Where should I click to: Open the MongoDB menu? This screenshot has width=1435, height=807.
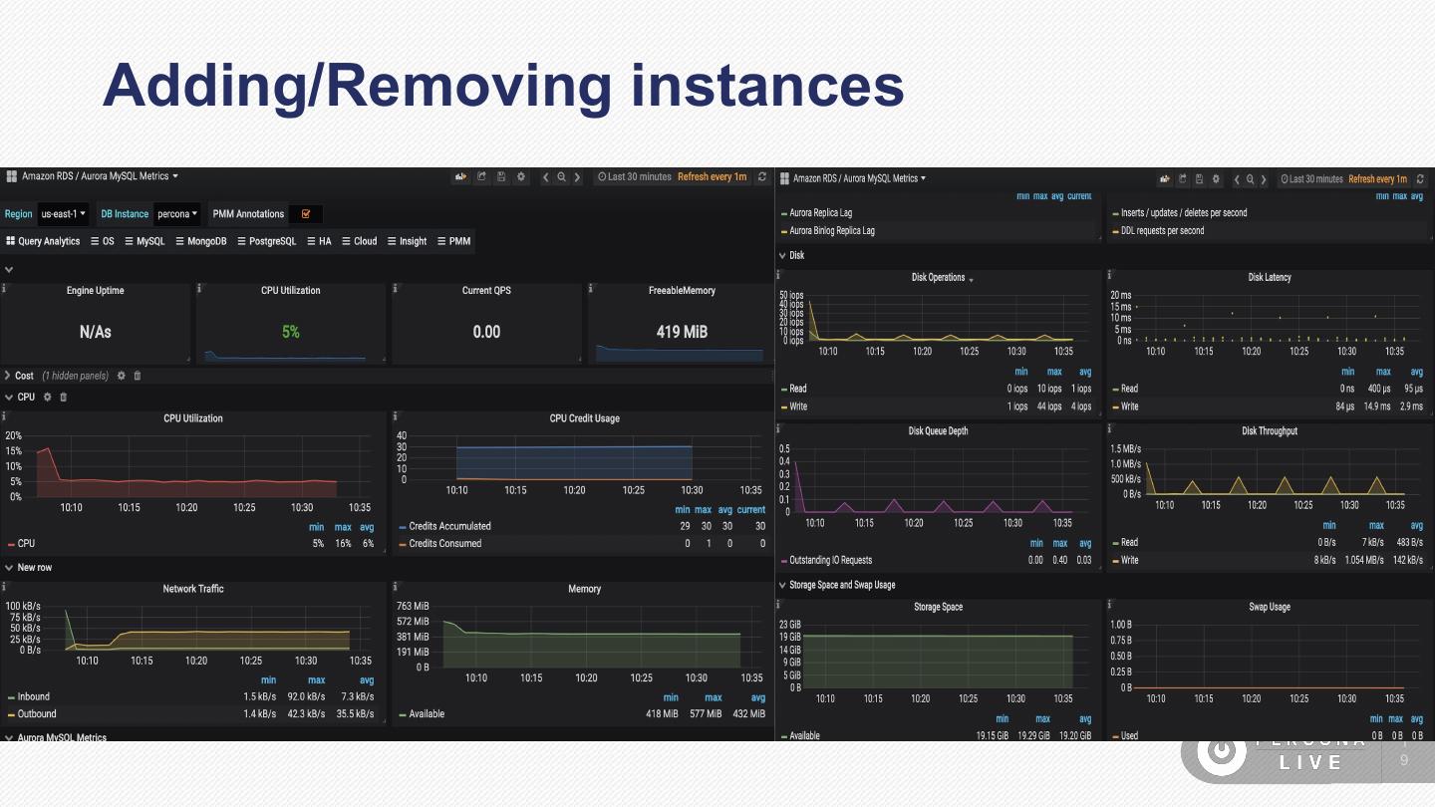[201, 241]
